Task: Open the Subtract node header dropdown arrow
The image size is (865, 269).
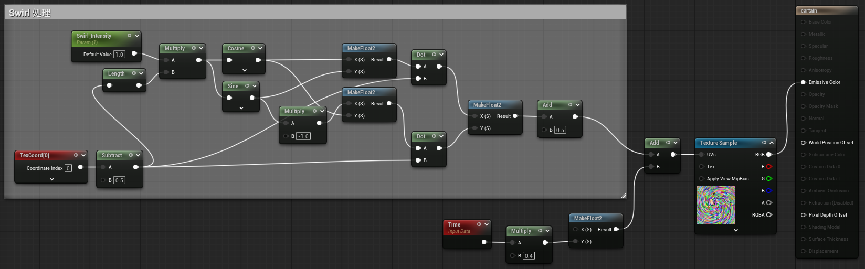Action: 138,155
